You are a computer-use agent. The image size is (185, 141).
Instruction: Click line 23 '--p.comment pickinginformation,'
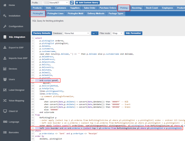tap(57, 96)
